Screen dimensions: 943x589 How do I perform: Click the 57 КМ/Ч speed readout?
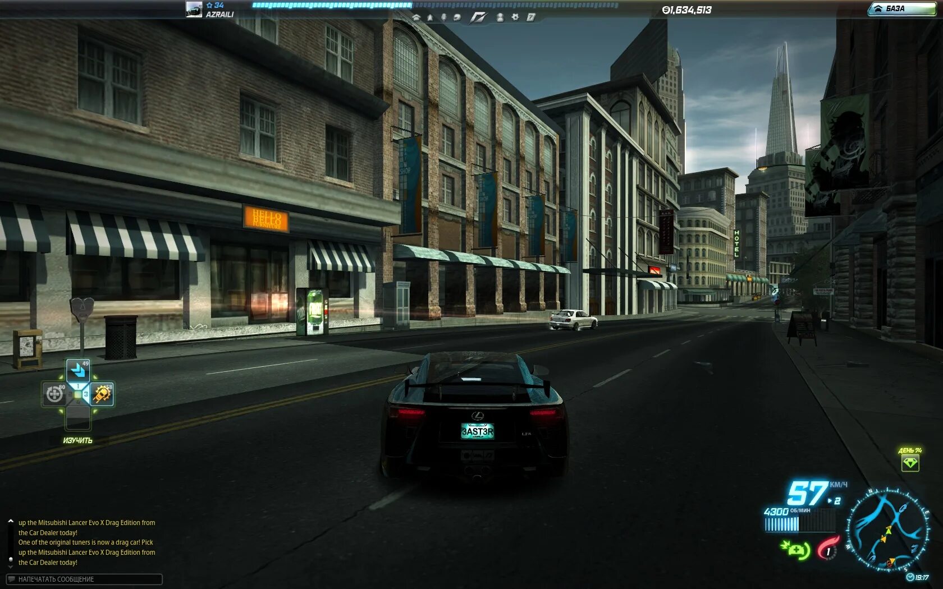[x=817, y=494]
